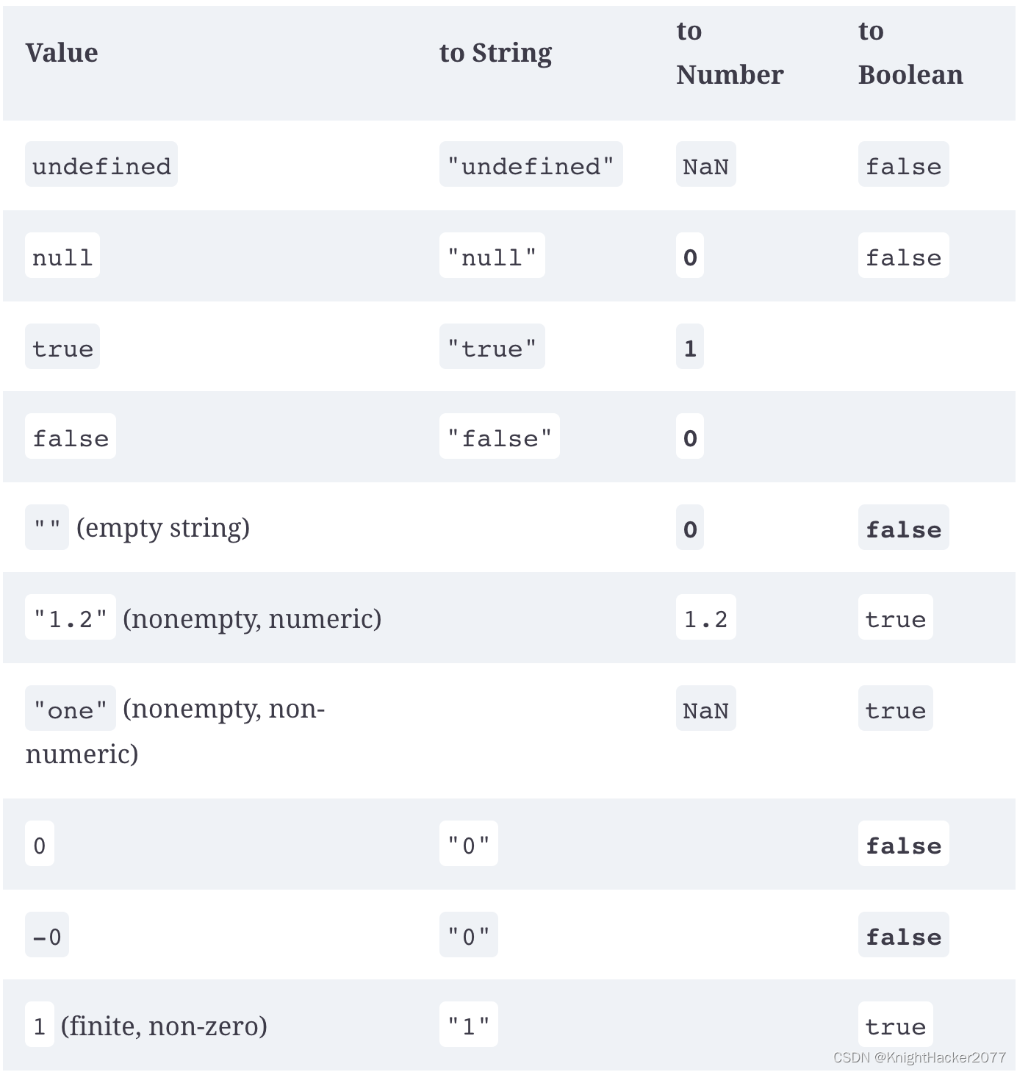The image size is (1017, 1072).
Task: Click the "to Boolean" column header
Action: click(x=910, y=53)
